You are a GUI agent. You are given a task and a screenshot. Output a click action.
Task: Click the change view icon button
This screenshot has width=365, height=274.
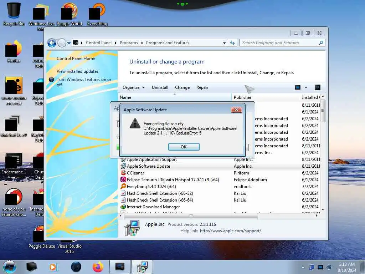click(298, 87)
